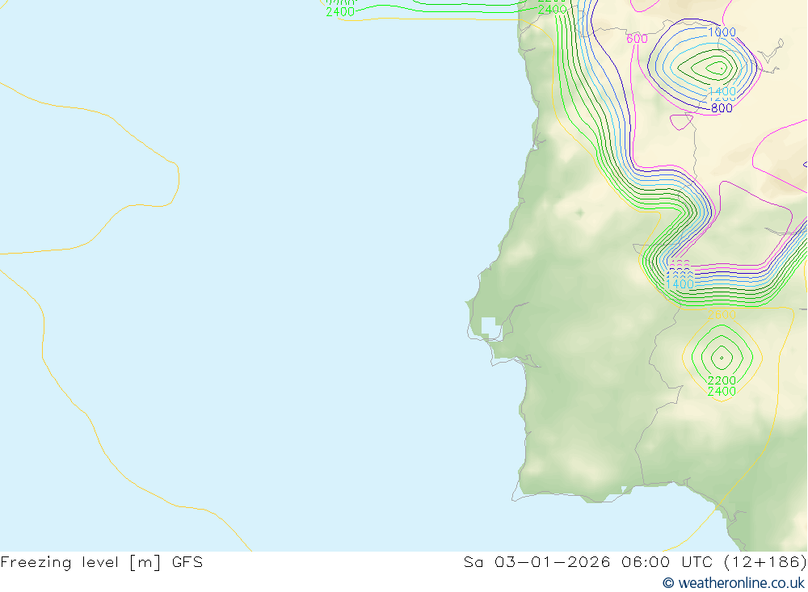This screenshot has width=808, height=592.
Task: Open the weatheronline.co.uk link
Action: (x=741, y=583)
